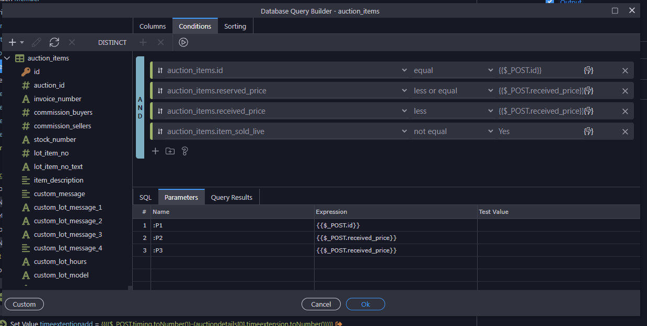Toggle the DISTINCT option
The image size is (647, 326).
112,43
